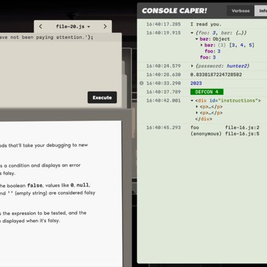Click the Execute button

coord(102,97)
